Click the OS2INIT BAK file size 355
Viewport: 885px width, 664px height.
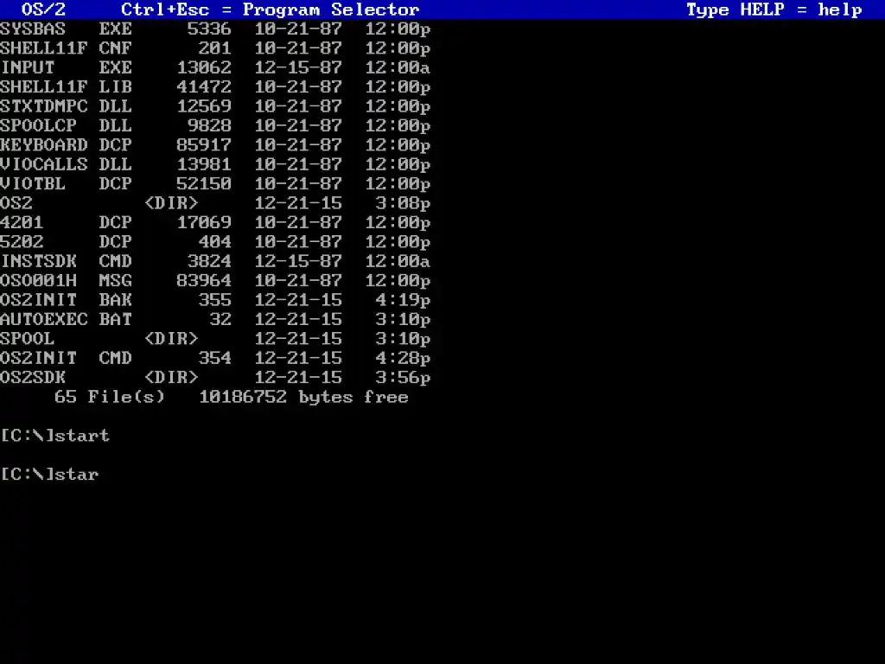215,300
